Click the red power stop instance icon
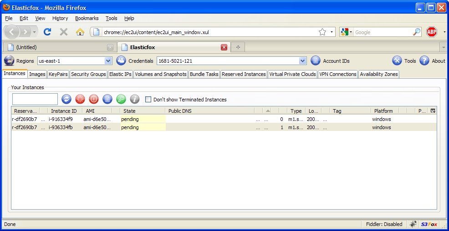 (94, 99)
